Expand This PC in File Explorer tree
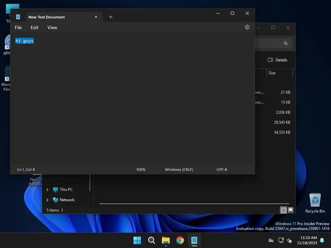This screenshot has width=331, height=248. (47, 190)
